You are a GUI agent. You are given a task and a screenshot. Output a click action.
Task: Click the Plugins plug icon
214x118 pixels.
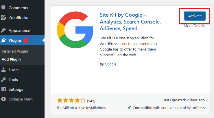pos(3,40)
